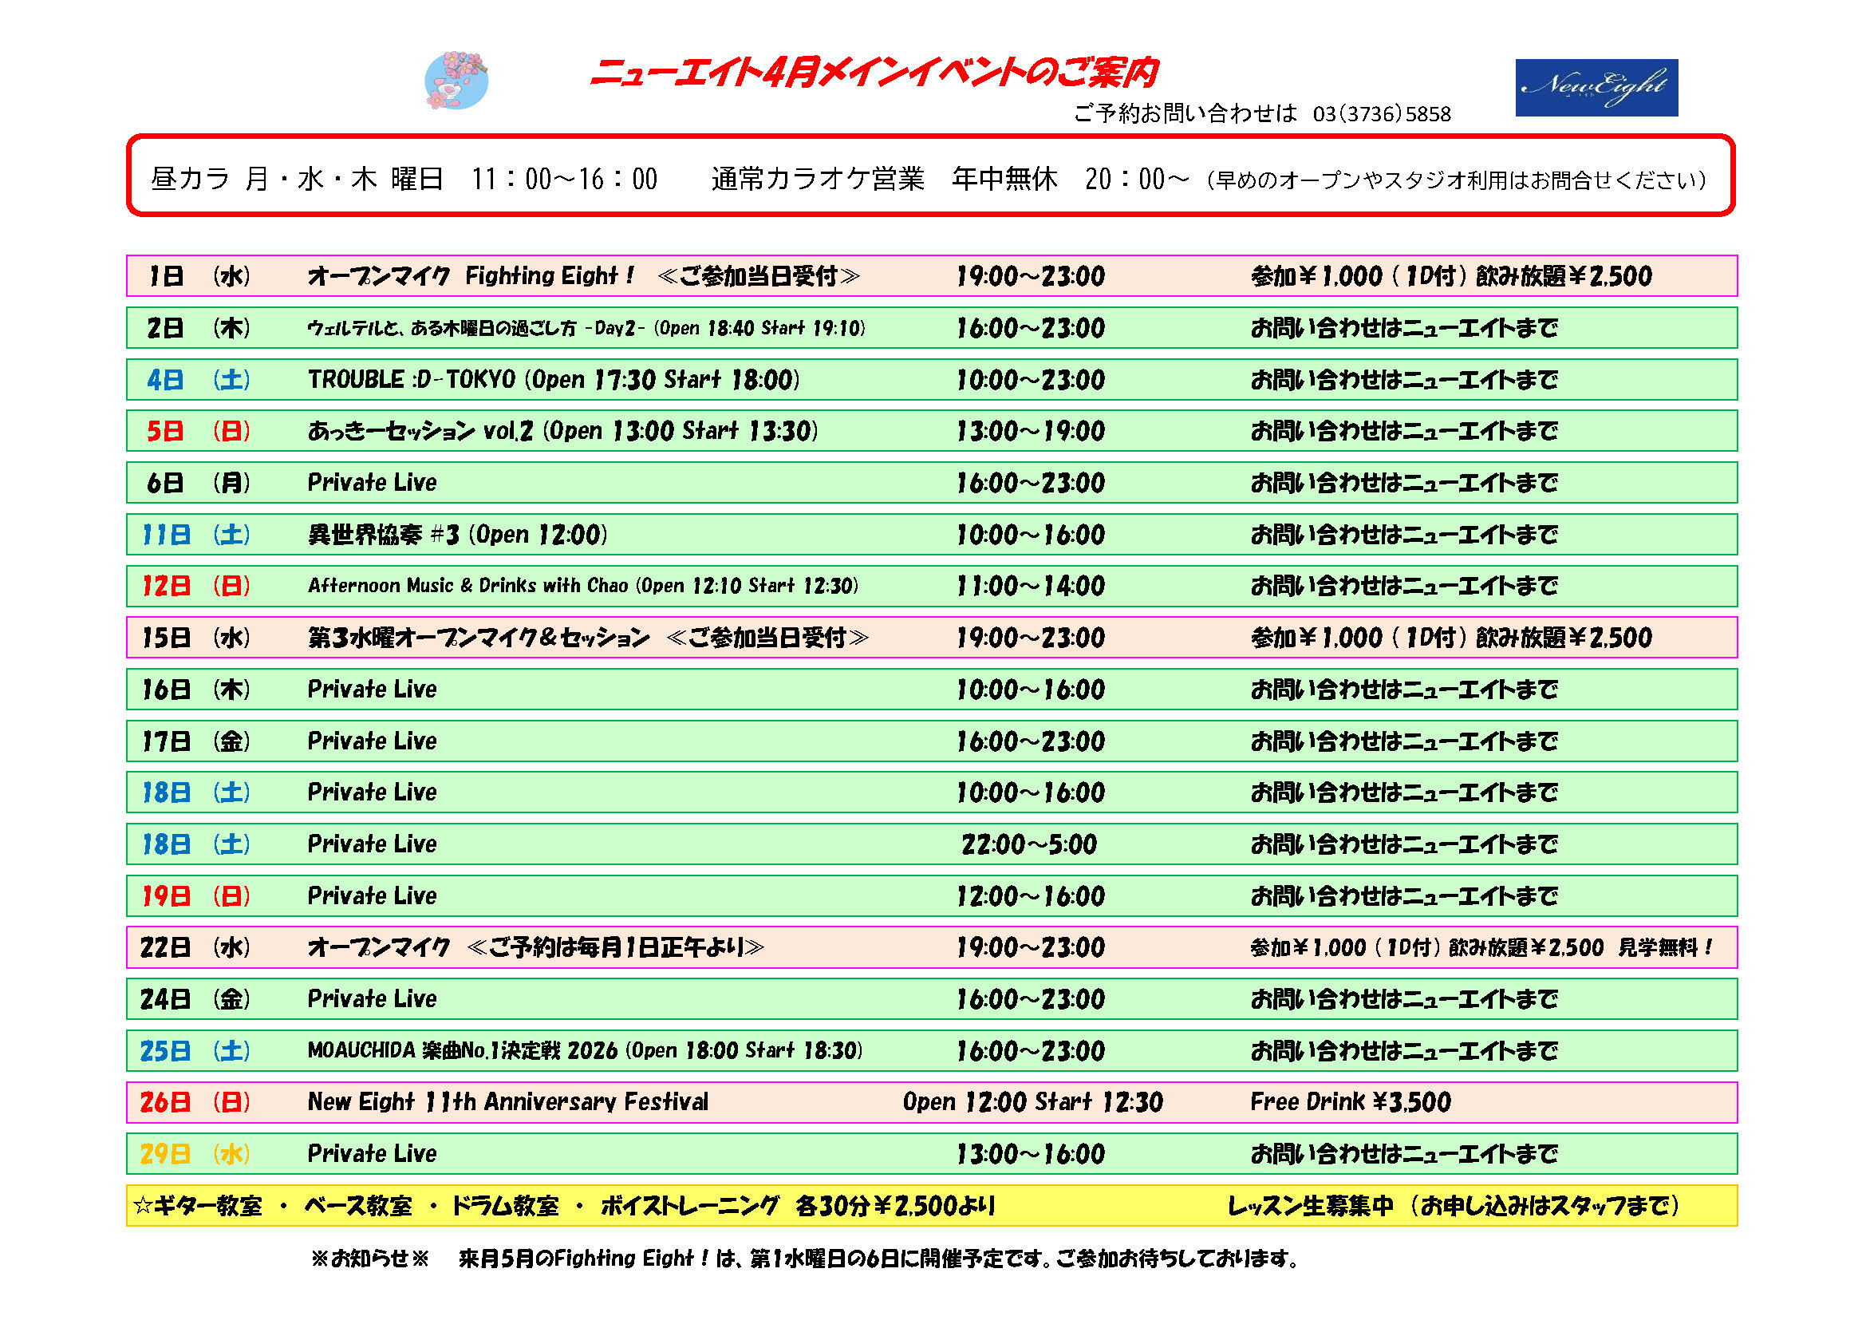Toggle the 29日 Private Live entry

click(933, 1153)
